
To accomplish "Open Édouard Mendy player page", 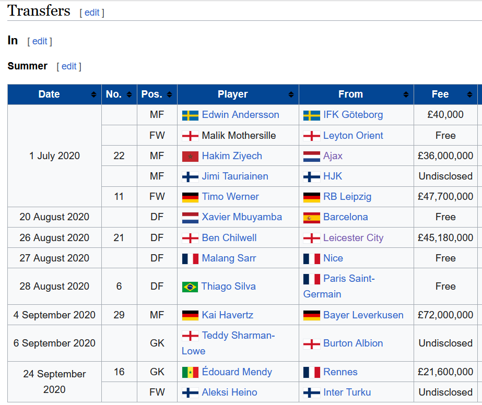I will [237, 372].
